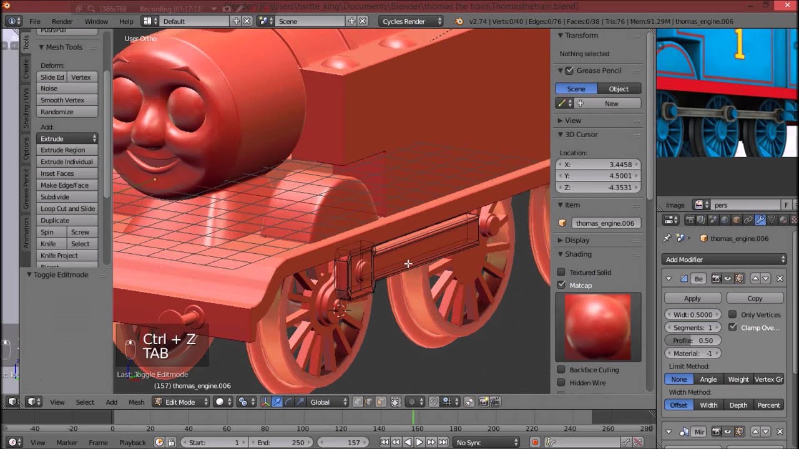Open the Global orientation dropdown
Viewport: 799px width, 449px height.
[x=329, y=402]
